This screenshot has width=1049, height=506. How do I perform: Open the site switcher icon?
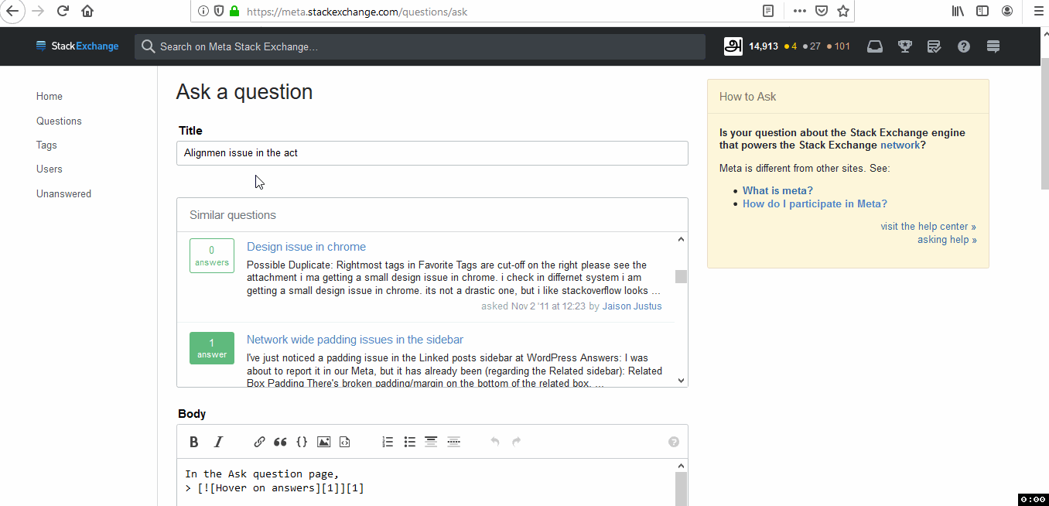pyautogui.click(x=993, y=46)
